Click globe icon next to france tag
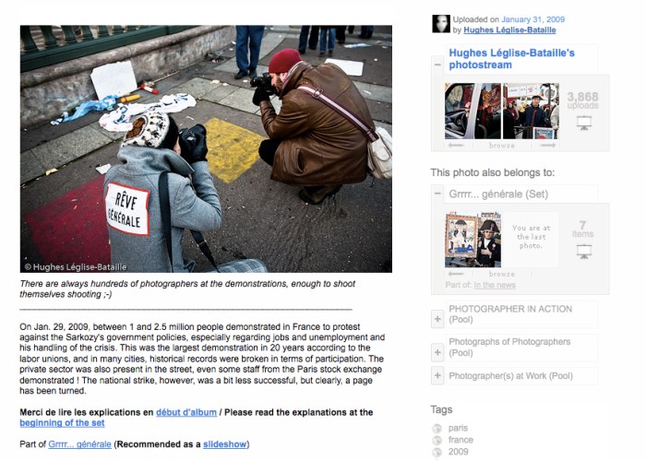Viewport: 646px width, 460px height. coord(437,441)
